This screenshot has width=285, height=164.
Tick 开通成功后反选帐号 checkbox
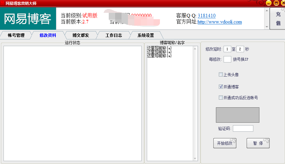point(221,98)
